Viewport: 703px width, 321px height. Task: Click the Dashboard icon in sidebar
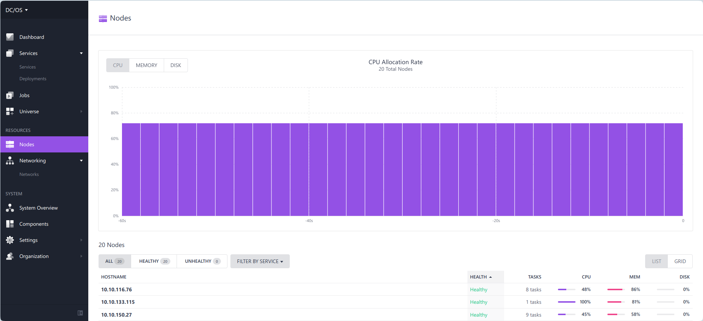pos(10,37)
